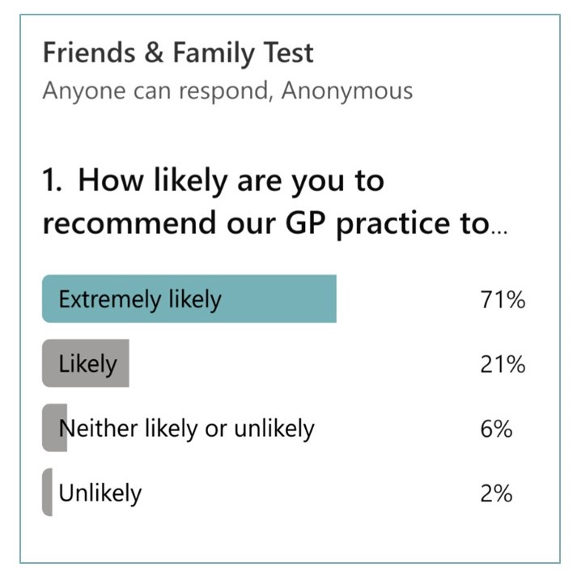Click the Anyone can respond text
Viewport: 577px width, 580px height.
point(154,91)
